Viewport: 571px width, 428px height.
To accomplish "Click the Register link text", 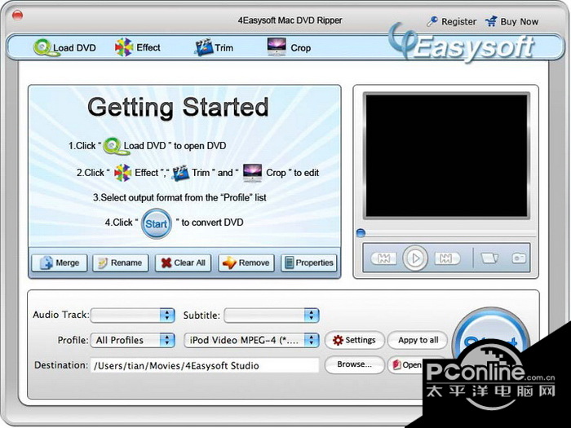I will pos(458,22).
